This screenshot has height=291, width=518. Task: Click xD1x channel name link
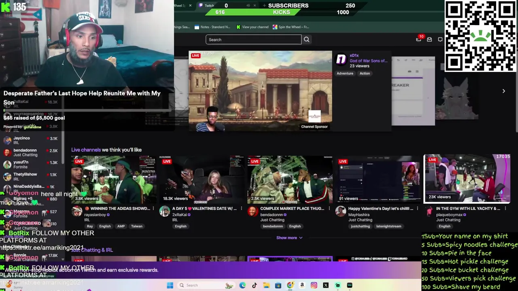coord(354,55)
